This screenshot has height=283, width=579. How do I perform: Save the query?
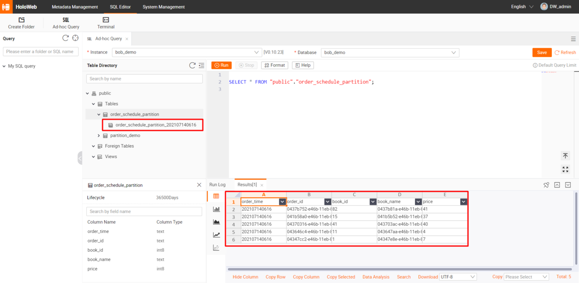542,52
